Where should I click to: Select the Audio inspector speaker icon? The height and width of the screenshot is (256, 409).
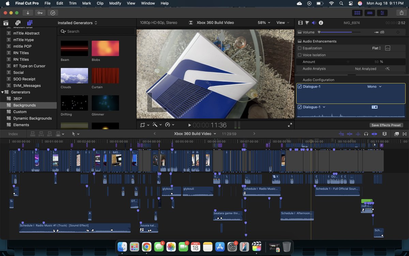[x=314, y=23]
